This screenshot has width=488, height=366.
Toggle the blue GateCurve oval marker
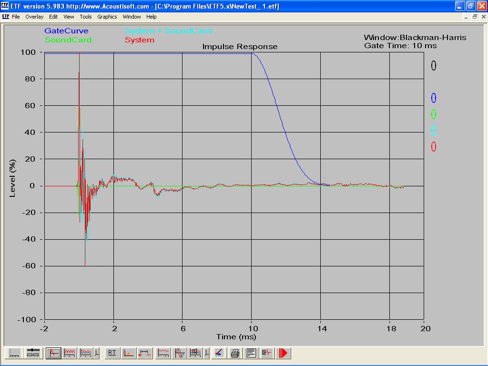click(434, 98)
